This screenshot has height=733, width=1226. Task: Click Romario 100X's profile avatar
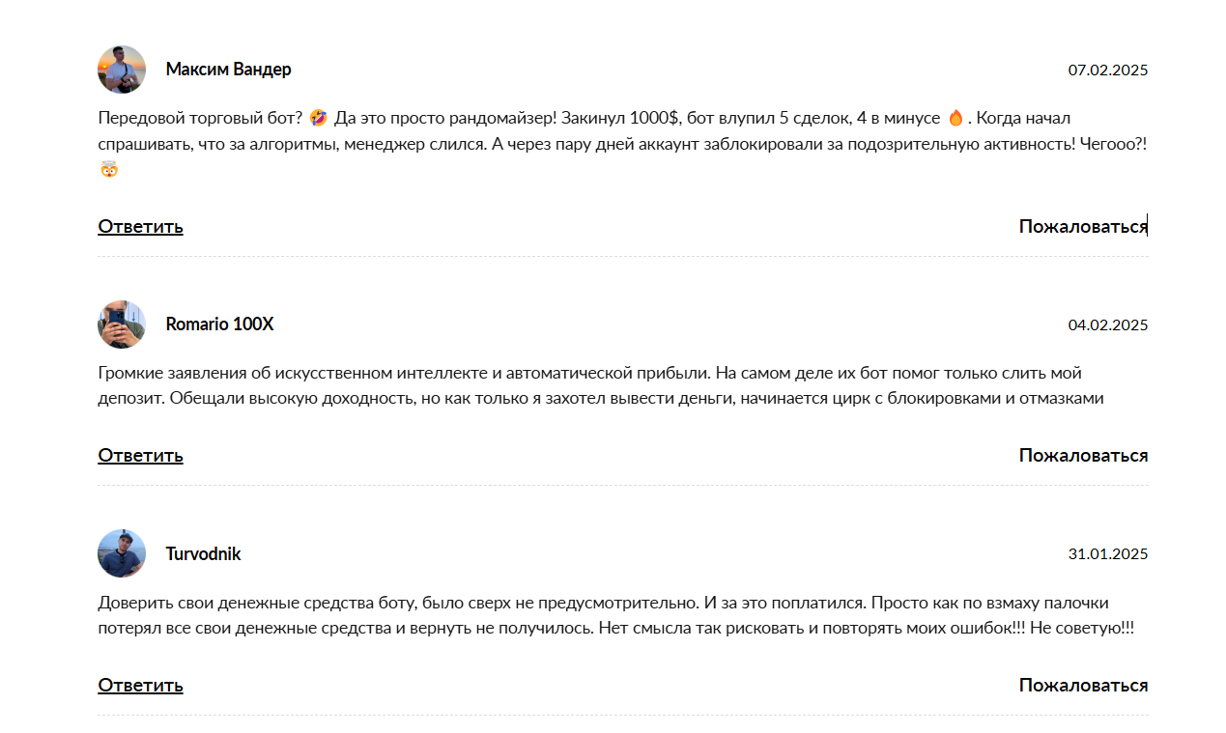coord(122,324)
